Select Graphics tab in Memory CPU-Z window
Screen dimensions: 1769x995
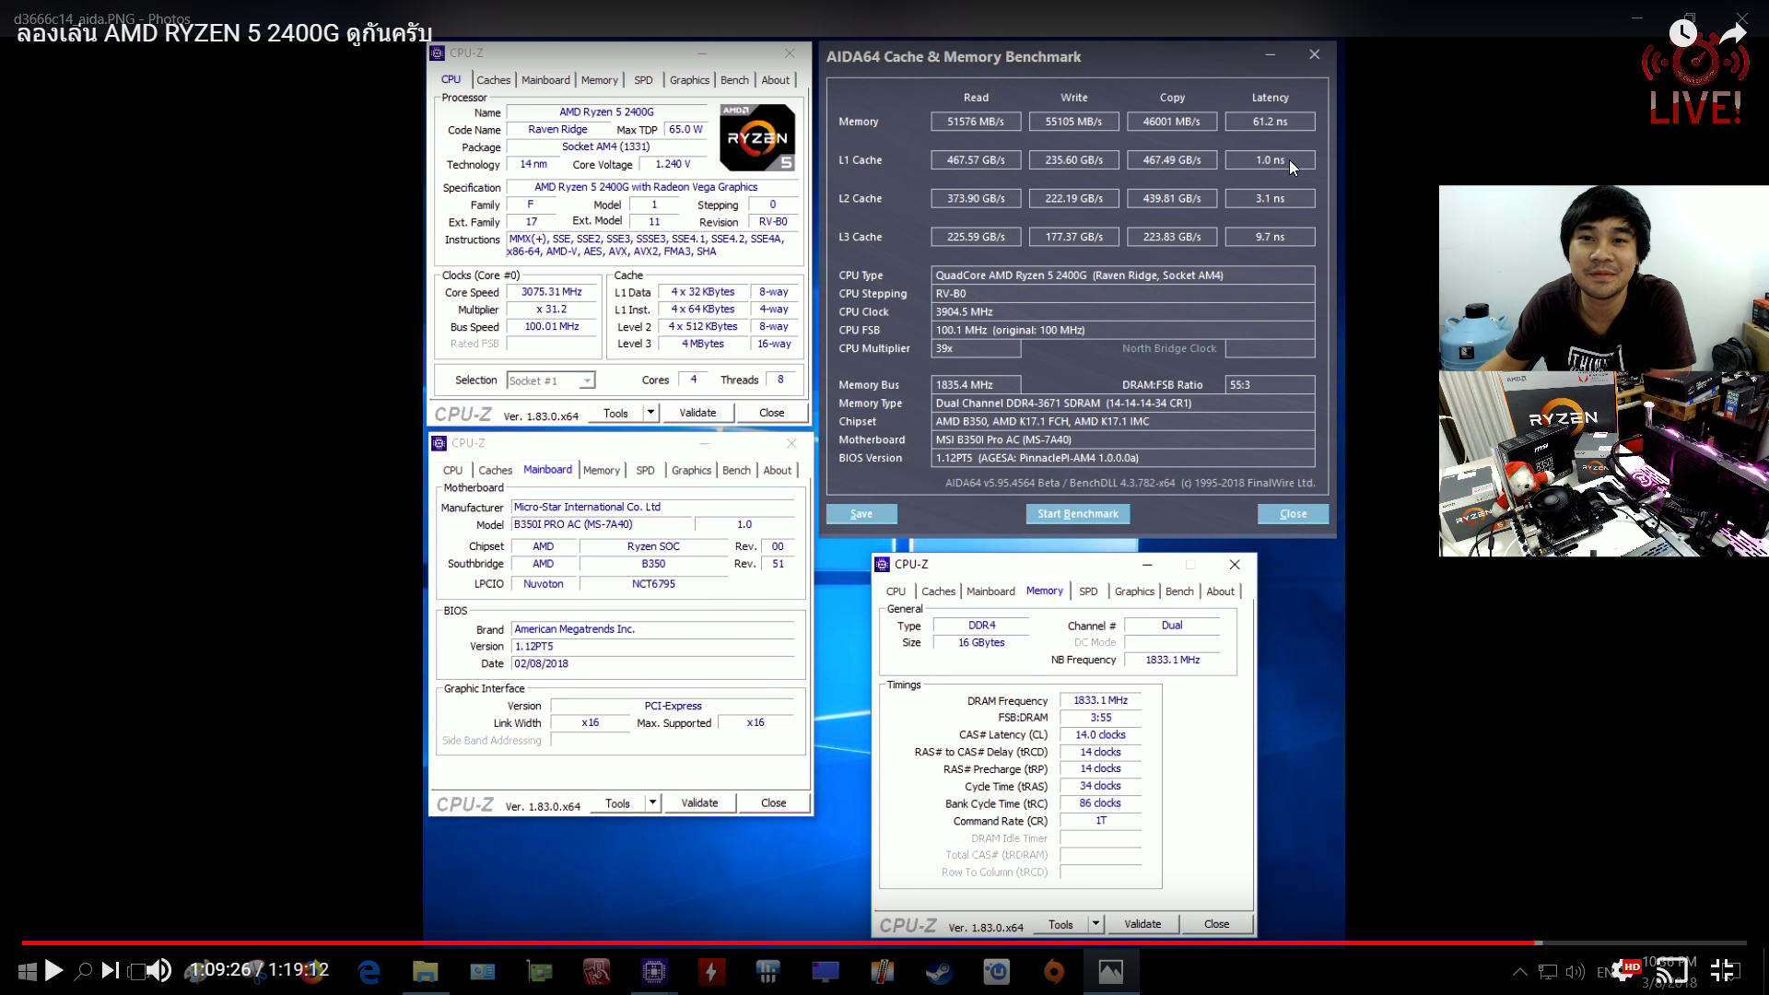tap(1134, 591)
